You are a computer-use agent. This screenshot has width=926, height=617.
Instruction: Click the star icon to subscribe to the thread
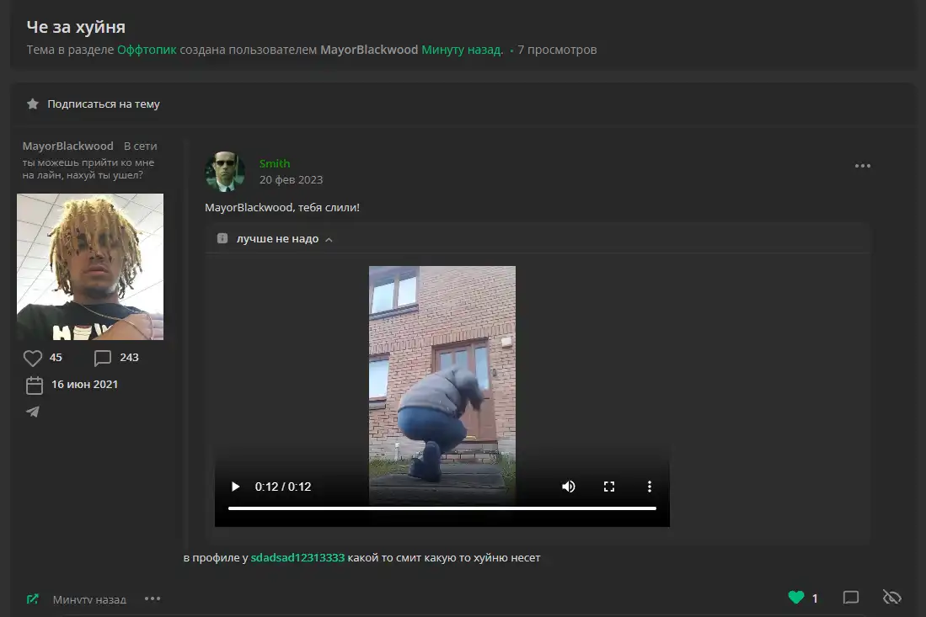pos(33,104)
